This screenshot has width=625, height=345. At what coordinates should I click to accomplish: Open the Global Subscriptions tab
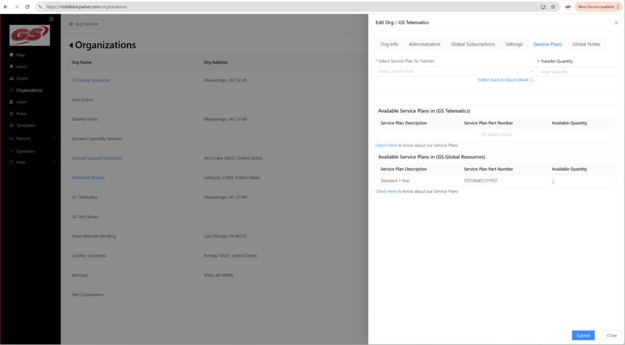(x=472, y=44)
